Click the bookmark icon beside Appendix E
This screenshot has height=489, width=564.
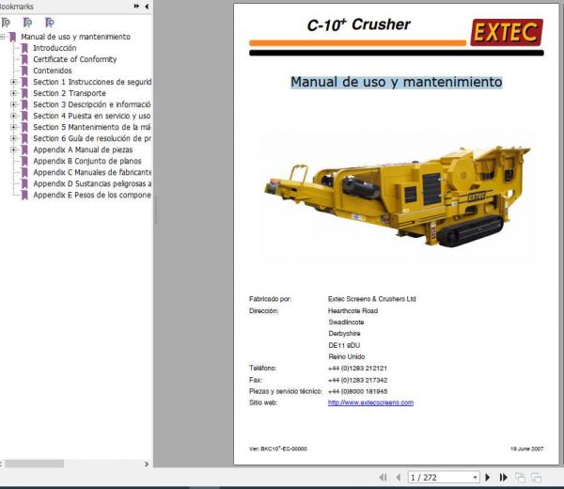point(24,195)
